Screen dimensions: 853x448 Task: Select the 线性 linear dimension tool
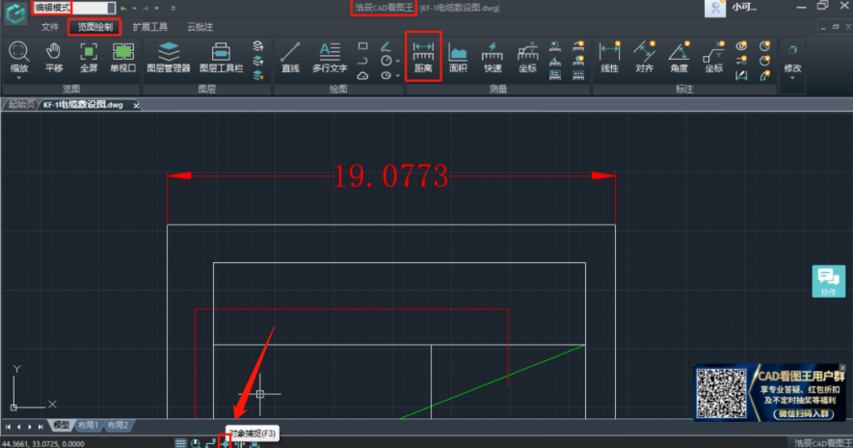pos(609,57)
